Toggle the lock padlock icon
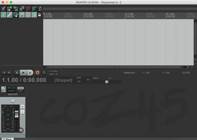The image size is (197, 140). click(39, 15)
